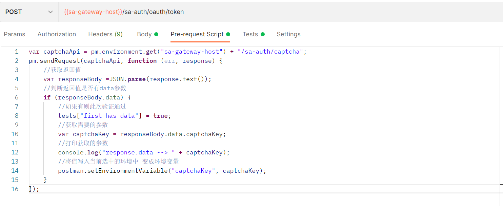Go to the Body tab
Image resolution: width=503 pixels, height=206 pixels.
[x=144, y=34]
